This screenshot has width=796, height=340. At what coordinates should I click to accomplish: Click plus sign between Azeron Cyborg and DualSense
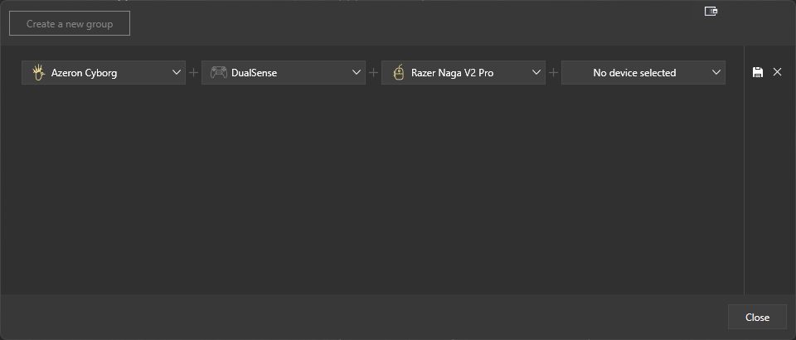tap(194, 73)
